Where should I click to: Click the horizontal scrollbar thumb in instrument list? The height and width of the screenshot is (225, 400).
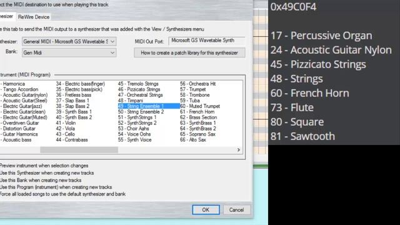tap(79, 150)
